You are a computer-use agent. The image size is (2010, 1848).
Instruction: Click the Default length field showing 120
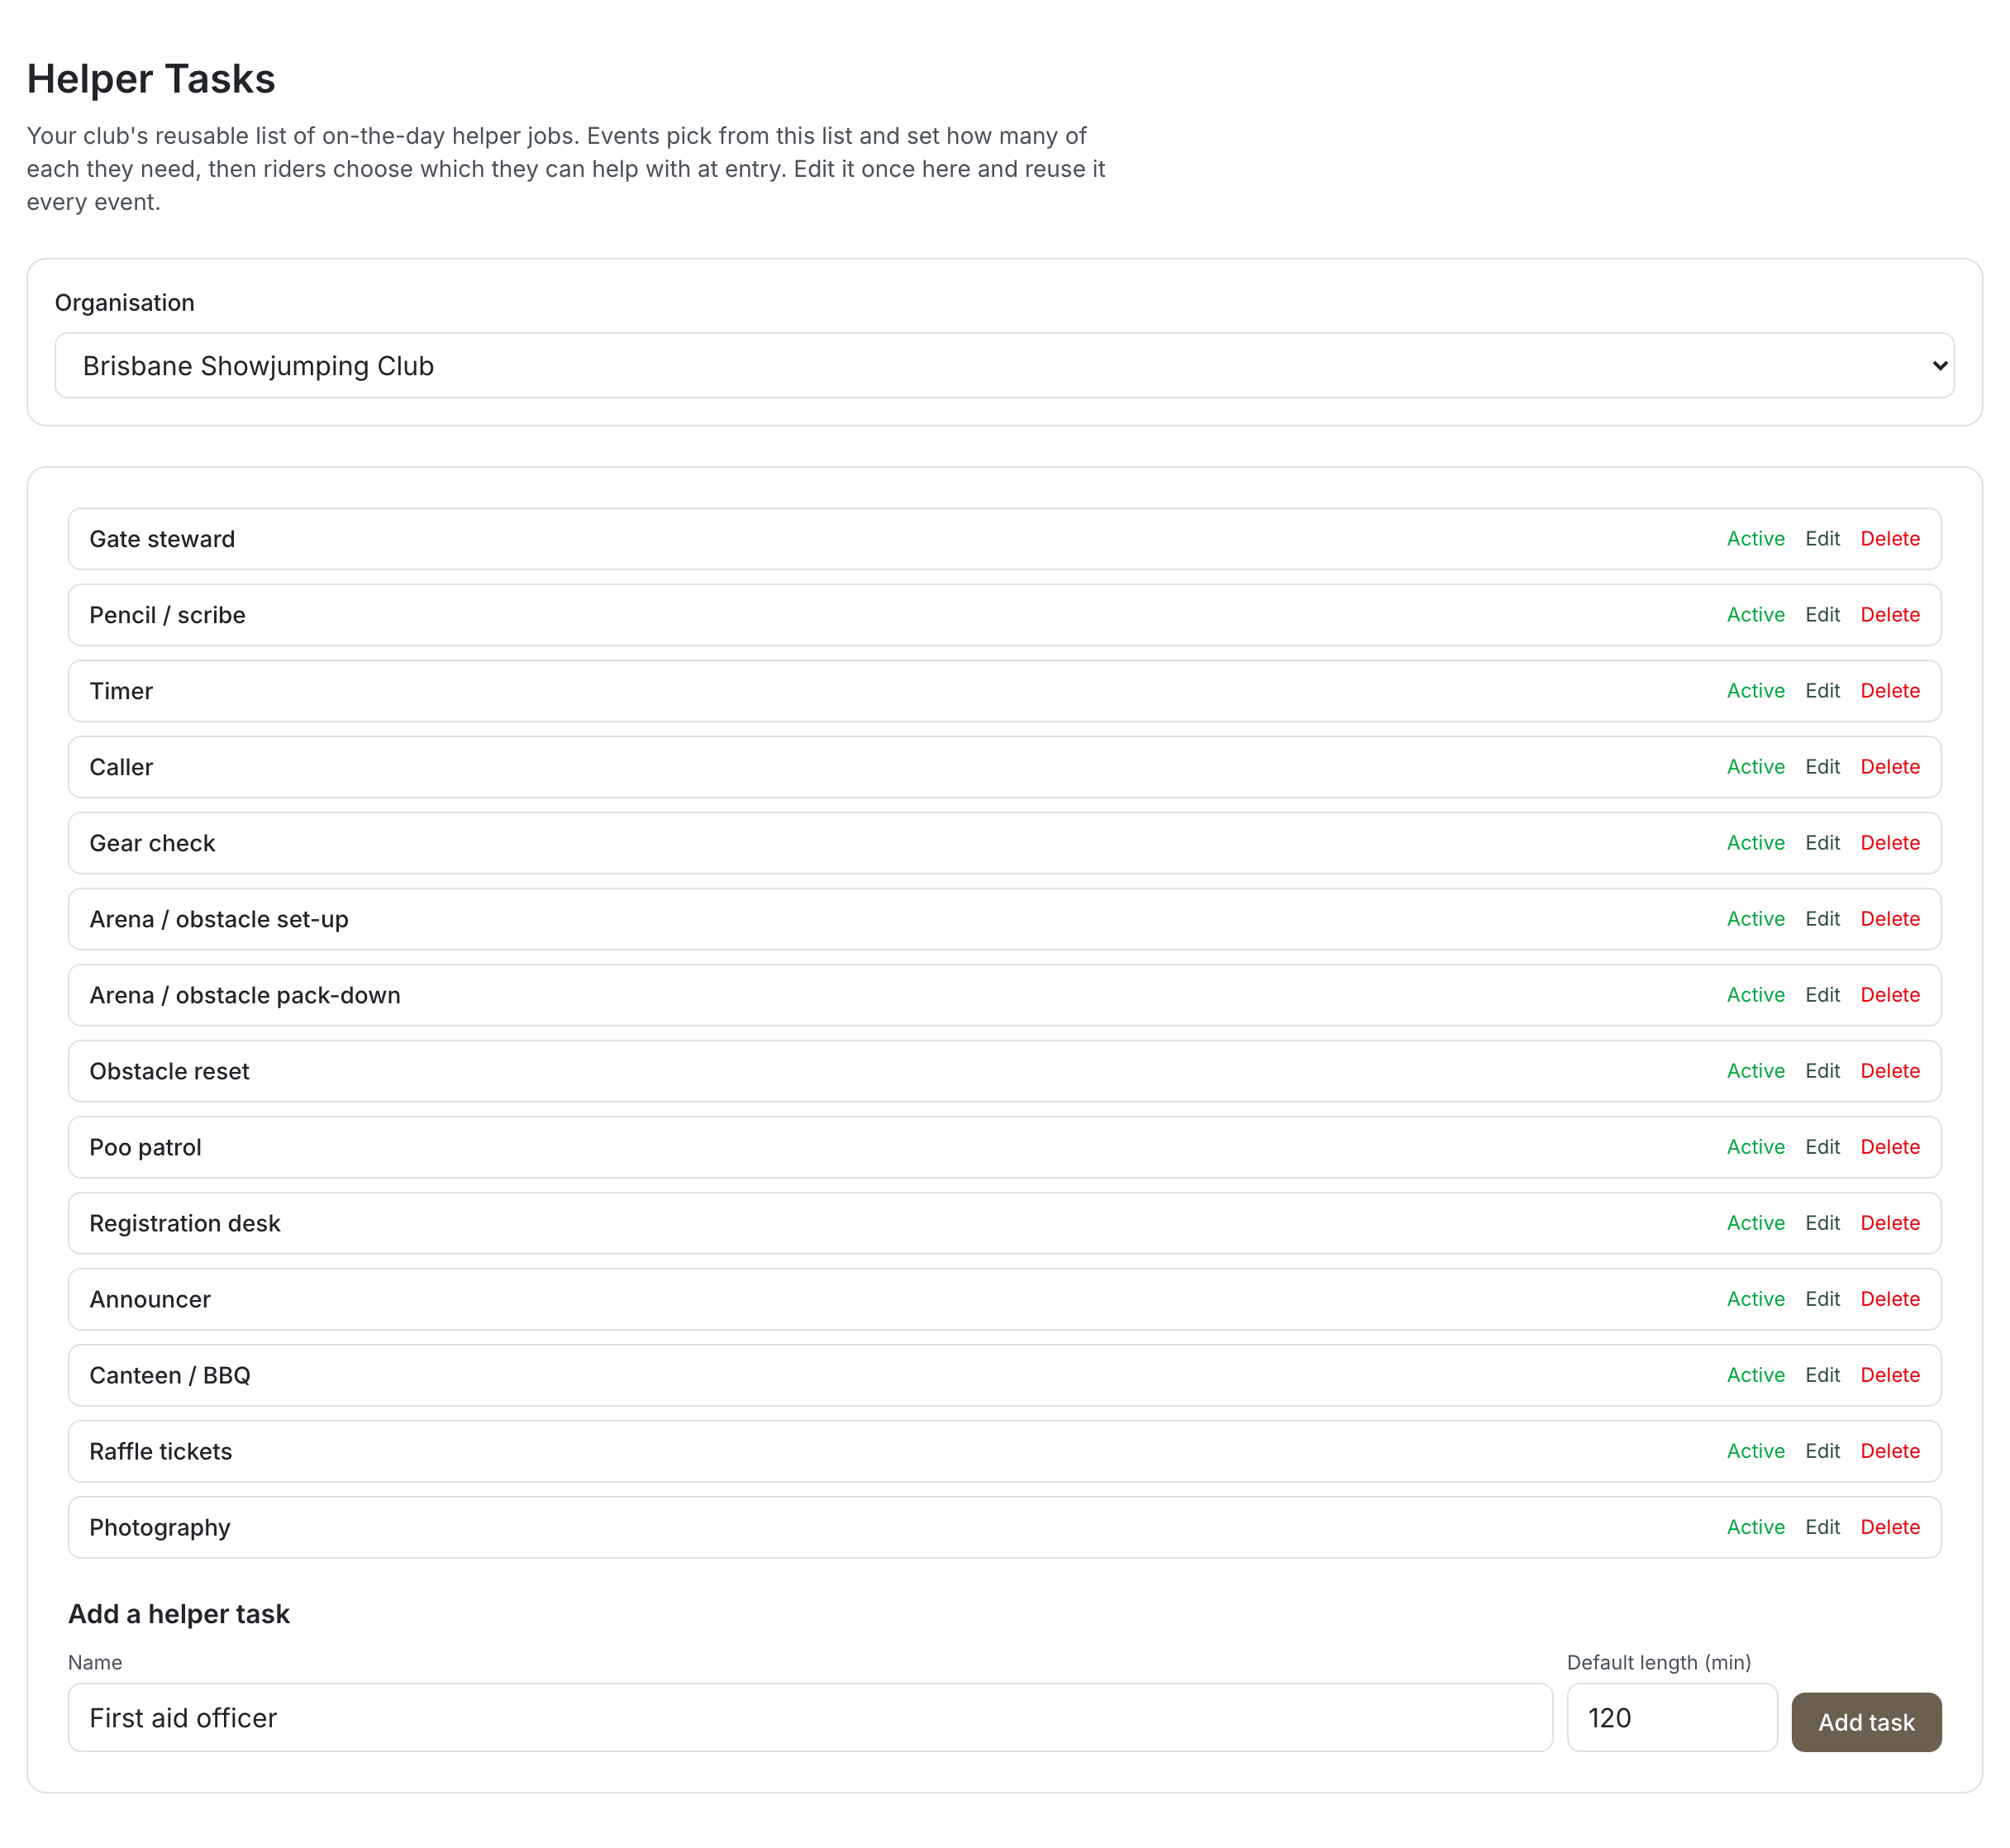[1672, 1718]
